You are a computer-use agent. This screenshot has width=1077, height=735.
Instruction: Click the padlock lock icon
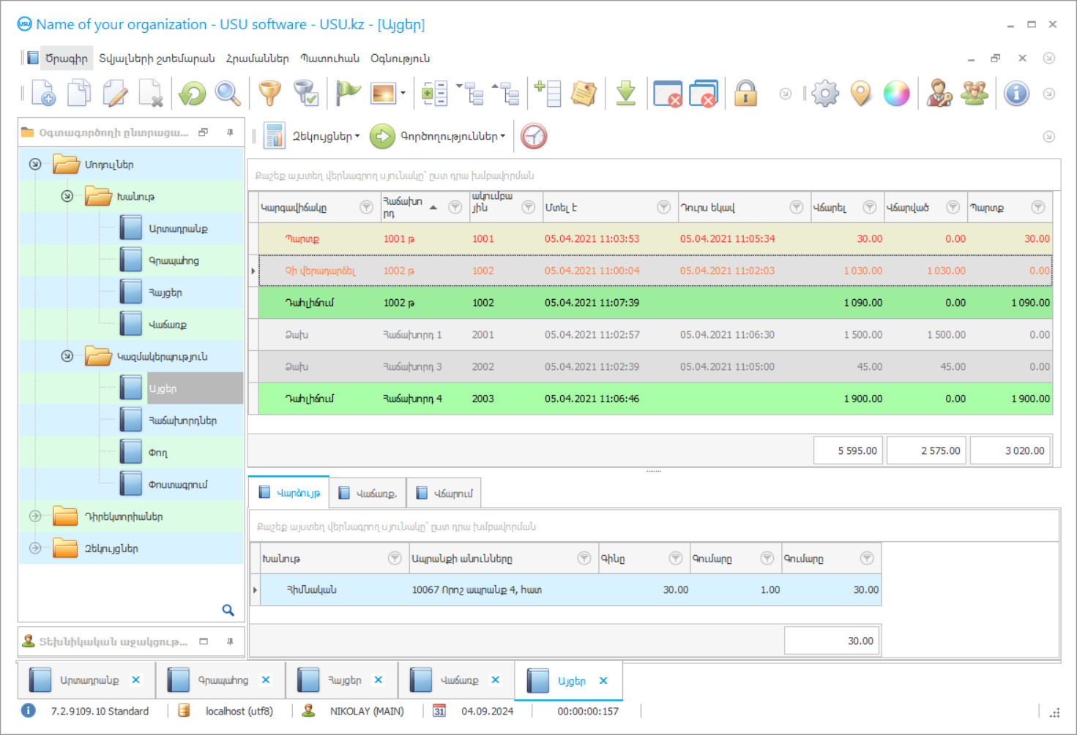click(745, 94)
